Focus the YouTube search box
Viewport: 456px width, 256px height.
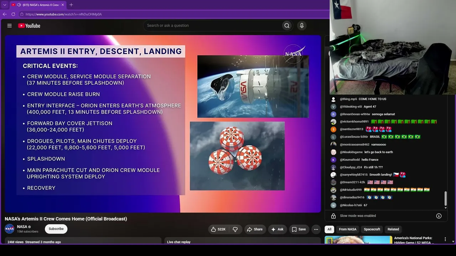212,26
